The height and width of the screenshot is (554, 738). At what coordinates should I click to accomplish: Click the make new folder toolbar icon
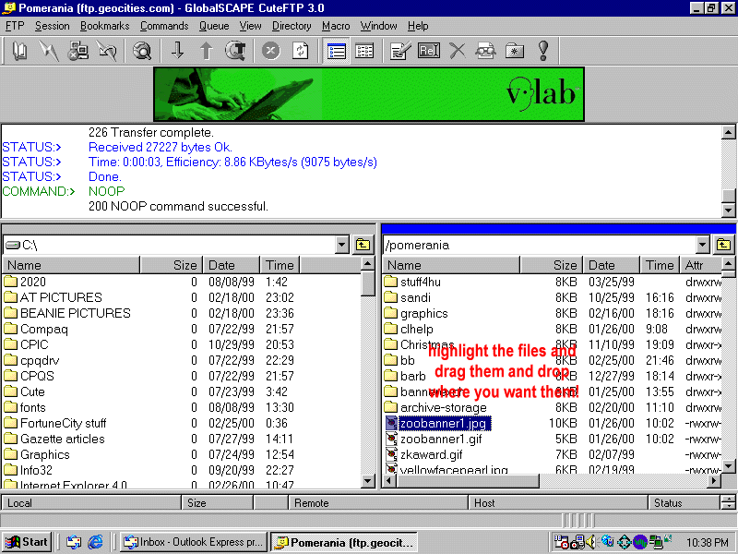coord(514,51)
